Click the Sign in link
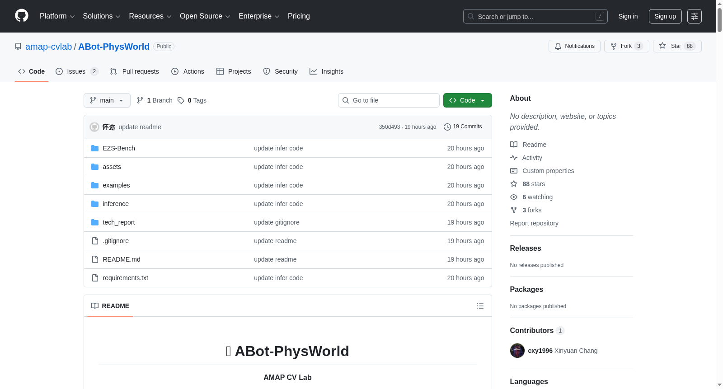Image resolution: width=723 pixels, height=389 pixels. (x=628, y=16)
